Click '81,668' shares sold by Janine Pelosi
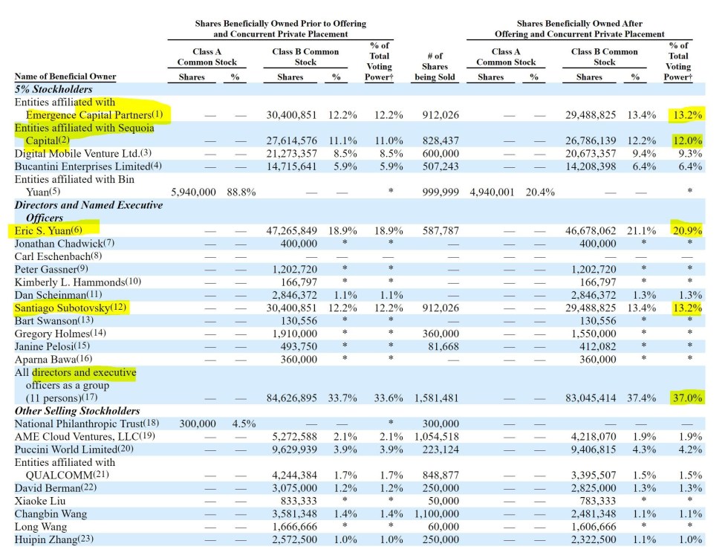This screenshot has height=558, width=728. [x=443, y=347]
